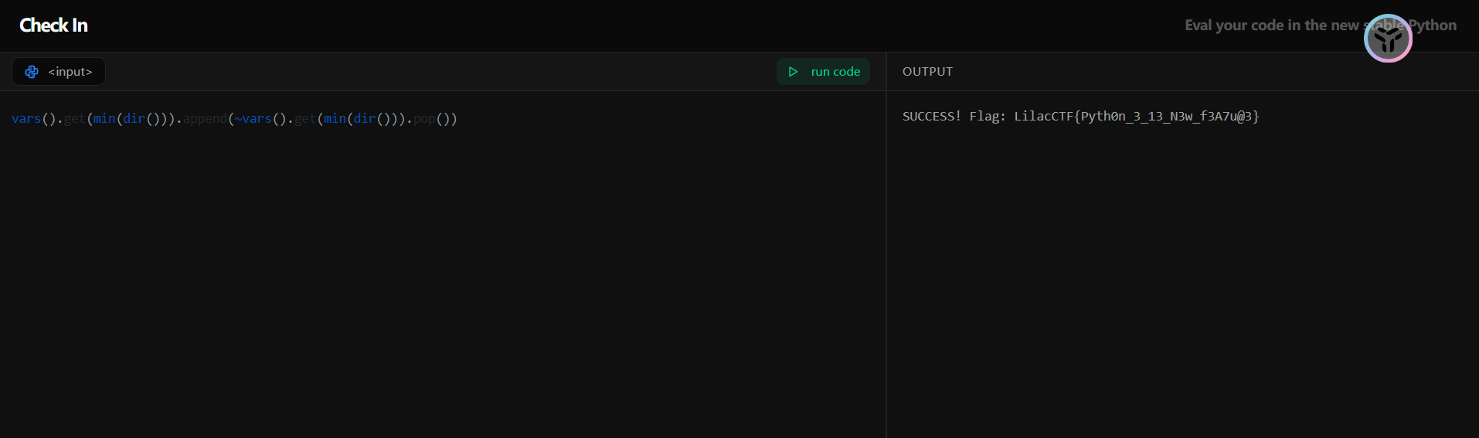Click the word SUCCESS! in the output
Viewport: 1479px width, 438px height.
tap(931, 117)
